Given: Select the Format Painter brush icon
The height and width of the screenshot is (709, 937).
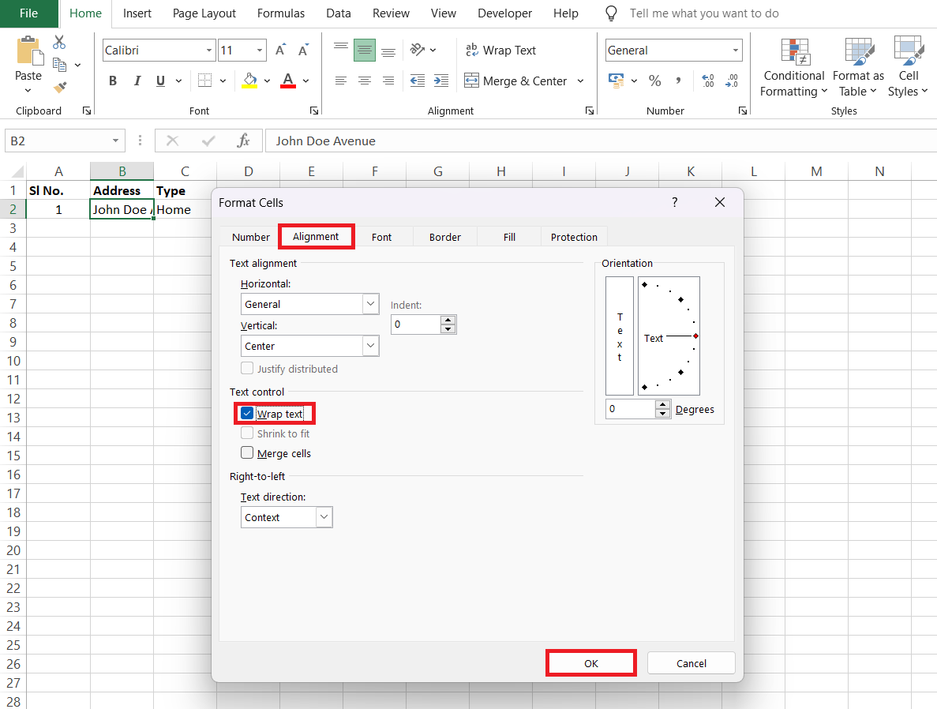Looking at the screenshot, I should click(60, 88).
